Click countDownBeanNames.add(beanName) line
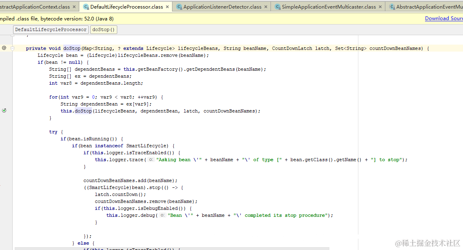This screenshot has height=250, width=463. (130, 180)
